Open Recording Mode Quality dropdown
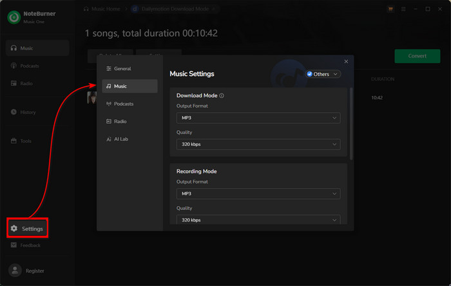451x286 pixels. point(258,220)
